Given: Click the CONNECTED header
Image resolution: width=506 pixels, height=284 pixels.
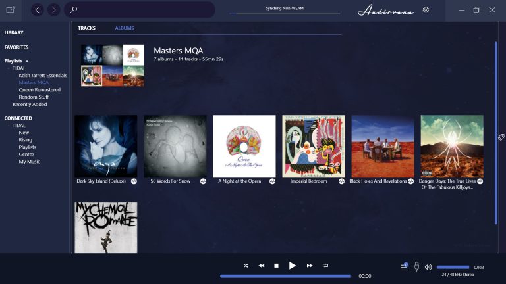Looking at the screenshot, I should pos(18,118).
